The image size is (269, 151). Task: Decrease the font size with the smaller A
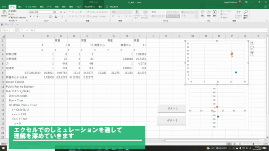(x=64, y=12)
